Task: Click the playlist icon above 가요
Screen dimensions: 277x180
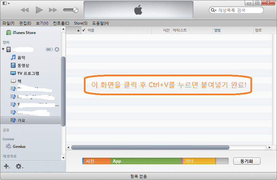Action: tap(13, 112)
